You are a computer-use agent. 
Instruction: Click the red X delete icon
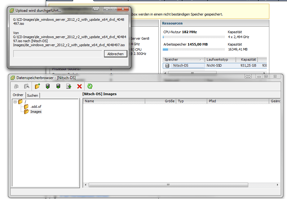pyautogui.click(x=79, y=86)
